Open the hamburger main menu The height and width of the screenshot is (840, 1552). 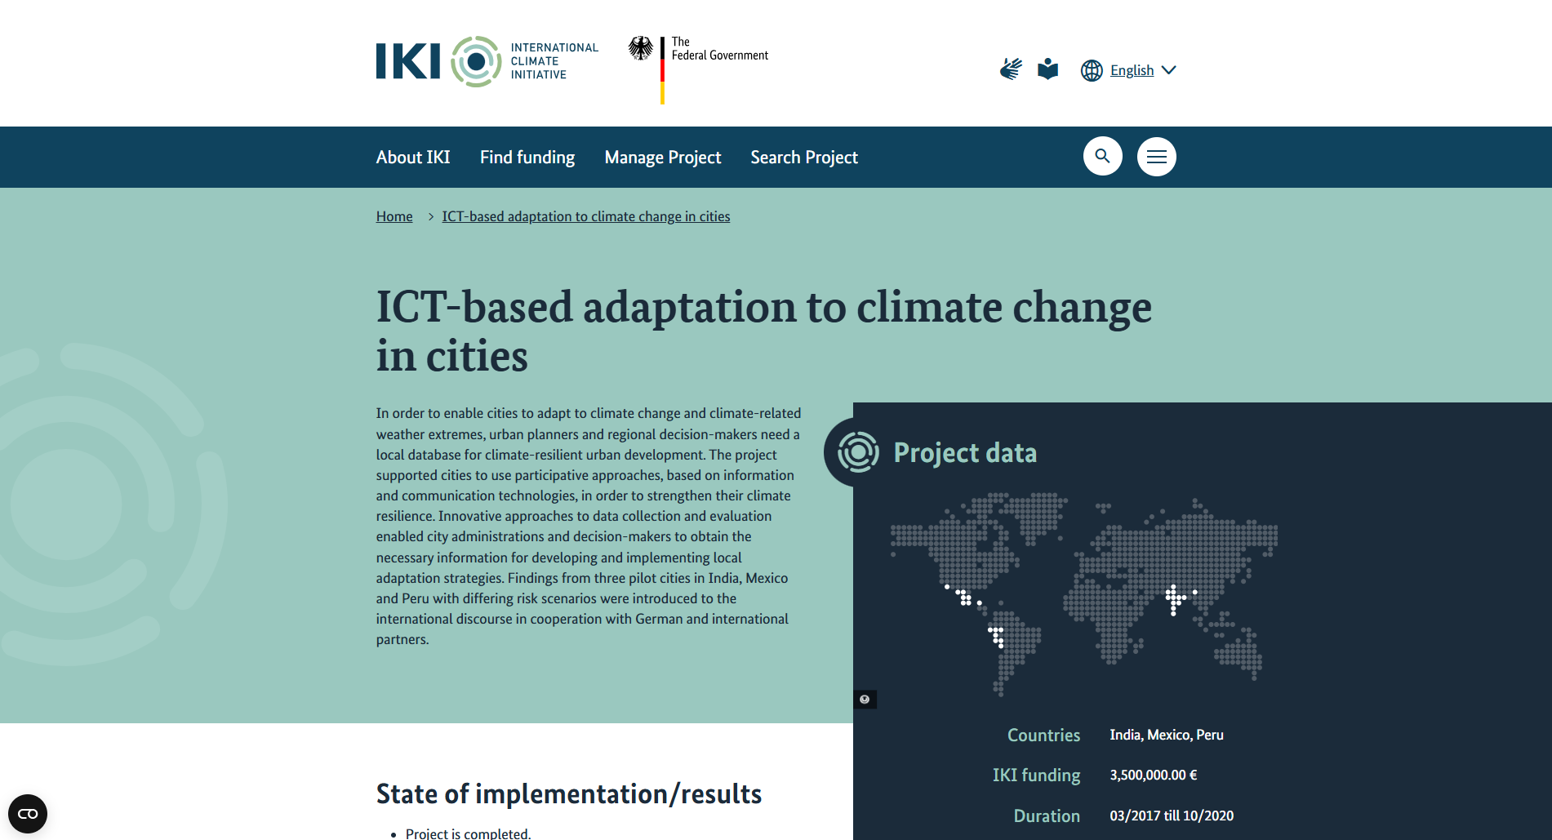coord(1156,156)
